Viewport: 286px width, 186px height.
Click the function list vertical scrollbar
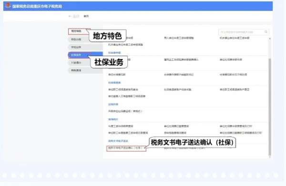[x=270, y=107]
